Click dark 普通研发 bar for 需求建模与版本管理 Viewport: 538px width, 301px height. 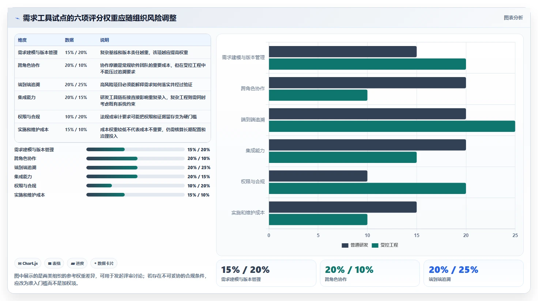point(343,52)
